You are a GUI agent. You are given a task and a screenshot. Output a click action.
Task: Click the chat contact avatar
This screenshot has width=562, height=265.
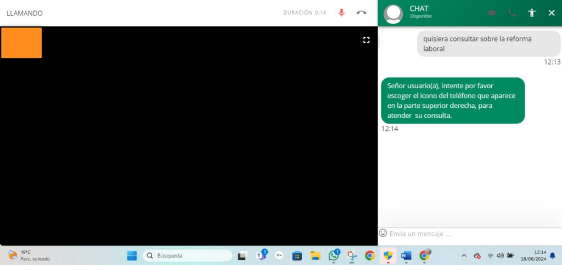393,14
